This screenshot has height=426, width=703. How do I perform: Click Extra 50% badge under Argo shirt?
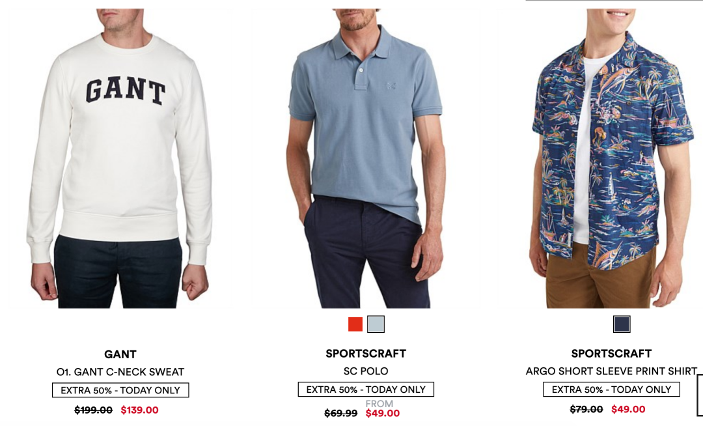pos(611,390)
